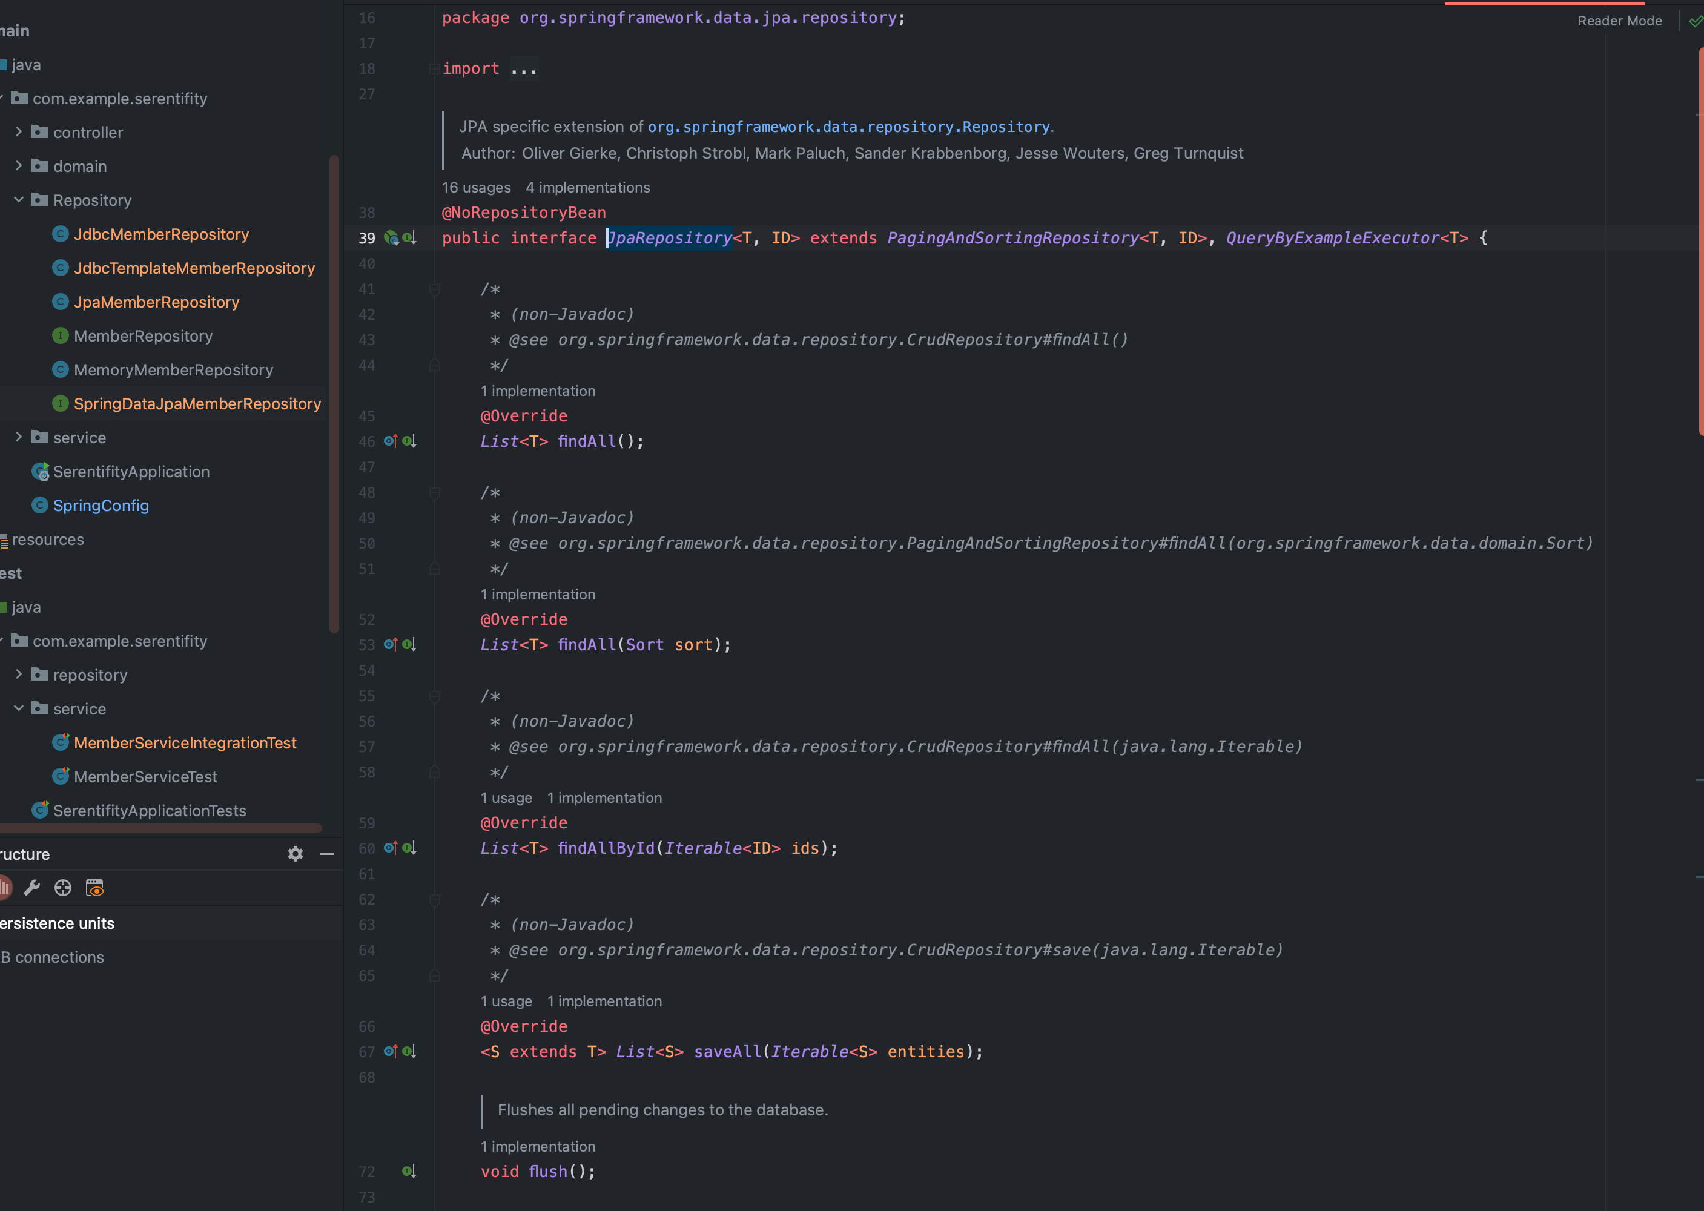
Task: Select MemberServiceTest in project tree
Action: coord(145,776)
